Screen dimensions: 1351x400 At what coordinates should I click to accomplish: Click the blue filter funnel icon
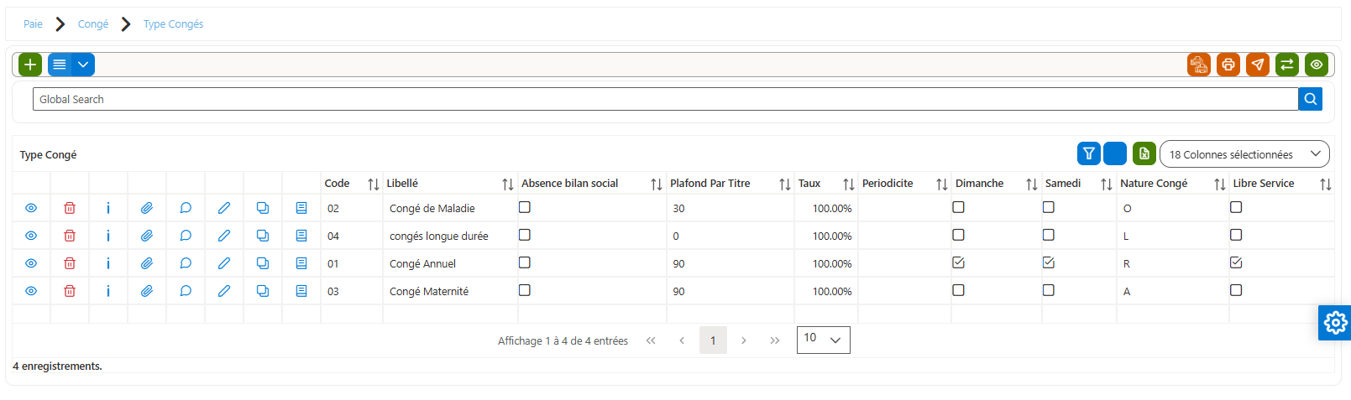(1089, 153)
